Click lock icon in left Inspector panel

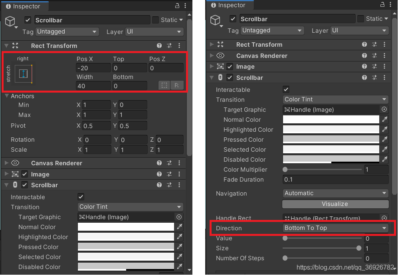pos(177,6)
